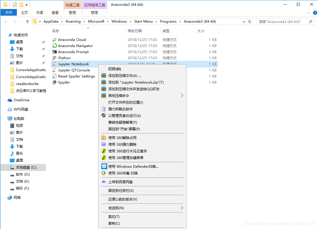Click the blue help question mark icon
This screenshot has width=318, height=229.
pyautogui.click(x=315, y=13)
